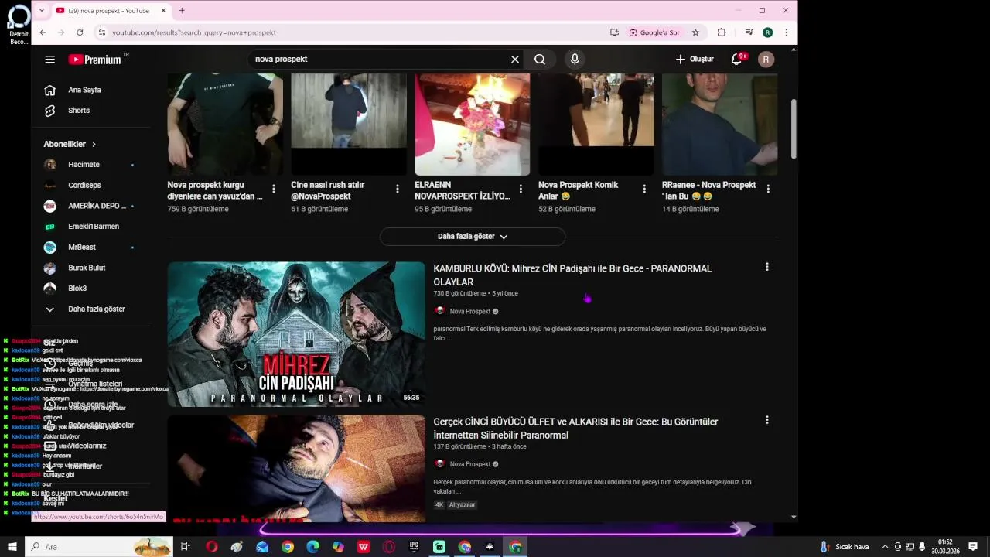Play the CİNCİ BÜYÜCÜ ÜLFET thumbnail
The image size is (990, 557).
(x=296, y=469)
